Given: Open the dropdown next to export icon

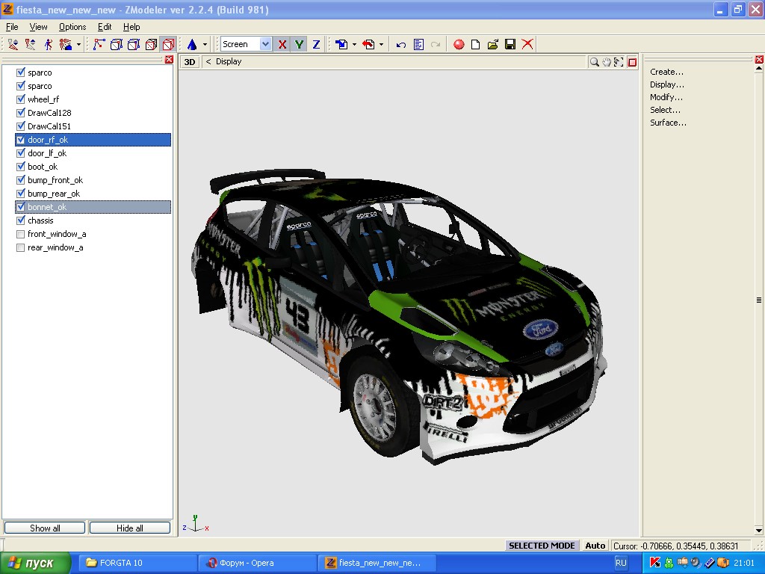Looking at the screenshot, I should pos(381,44).
